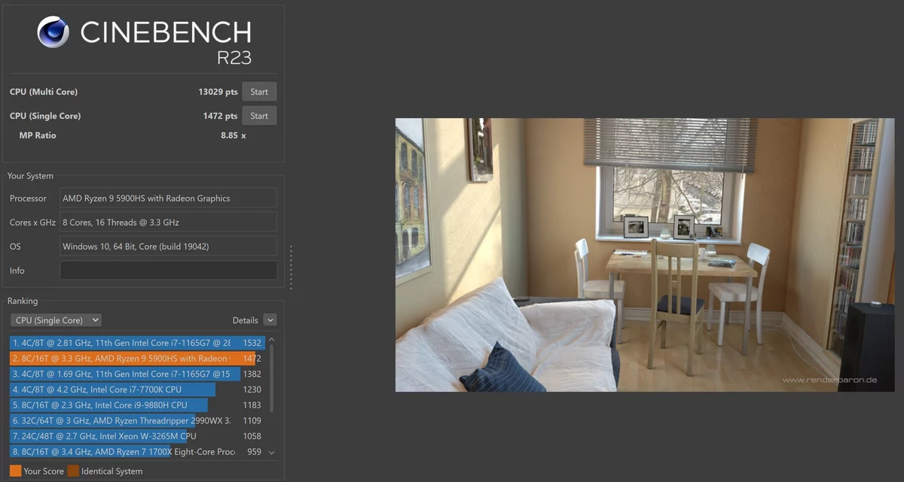Select ranking row AMD Ryzen Threadripper 2990WX

137,421
